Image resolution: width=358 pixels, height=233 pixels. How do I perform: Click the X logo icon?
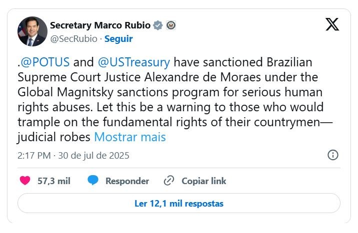click(x=332, y=24)
